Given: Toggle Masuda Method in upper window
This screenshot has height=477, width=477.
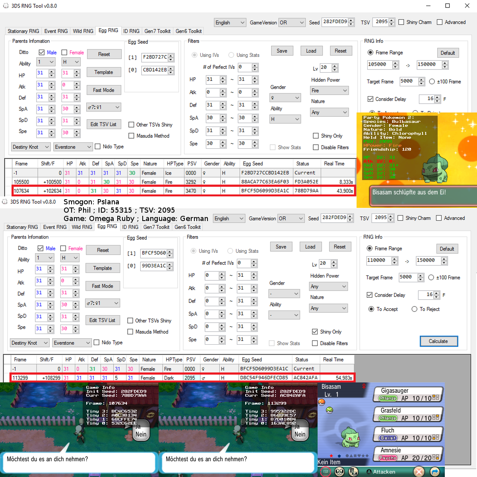Looking at the screenshot, I should pyautogui.click(x=131, y=136).
